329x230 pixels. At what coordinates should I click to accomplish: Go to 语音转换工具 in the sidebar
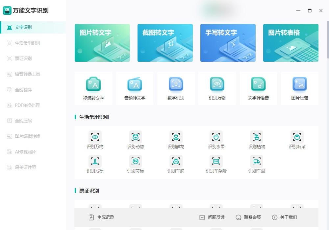point(33,74)
